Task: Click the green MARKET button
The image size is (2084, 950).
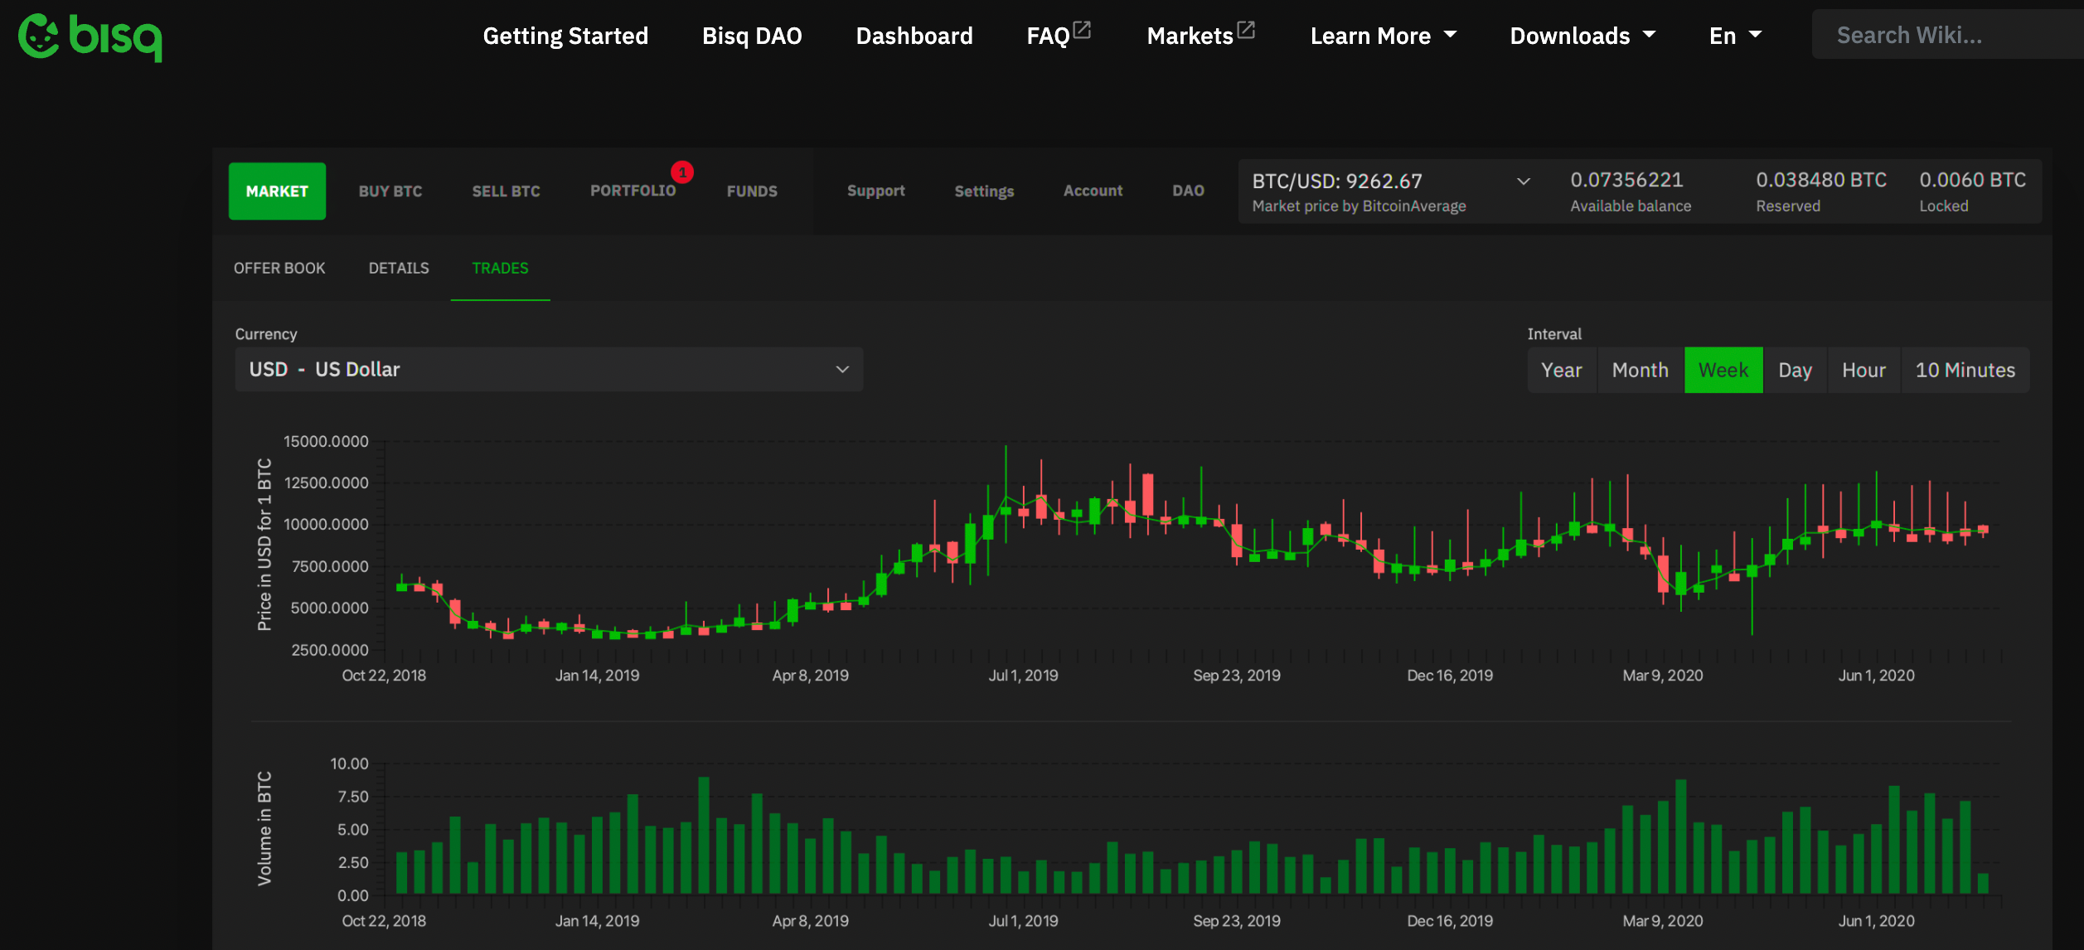Action: [x=277, y=191]
